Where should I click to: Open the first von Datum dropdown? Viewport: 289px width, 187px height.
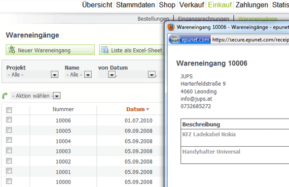111,75
